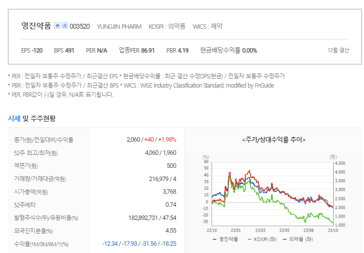Select the 주가/상대수익률 추이 chart title
The width and height of the screenshot is (364, 253).
(273, 140)
